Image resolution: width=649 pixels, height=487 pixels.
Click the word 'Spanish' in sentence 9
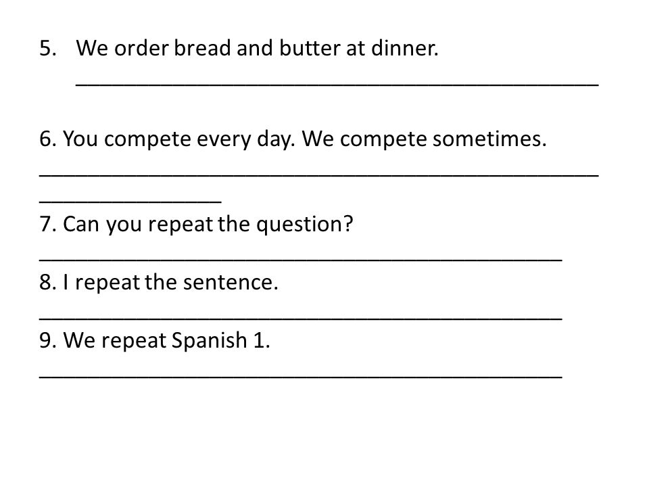click(x=209, y=341)
